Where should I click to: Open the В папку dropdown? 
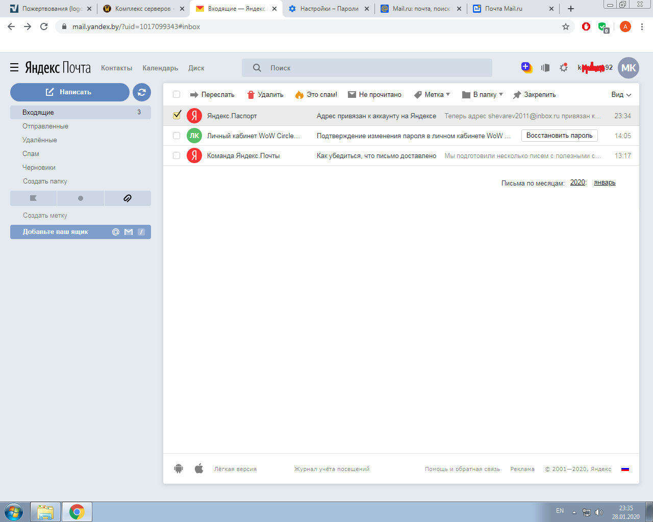click(x=483, y=95)
